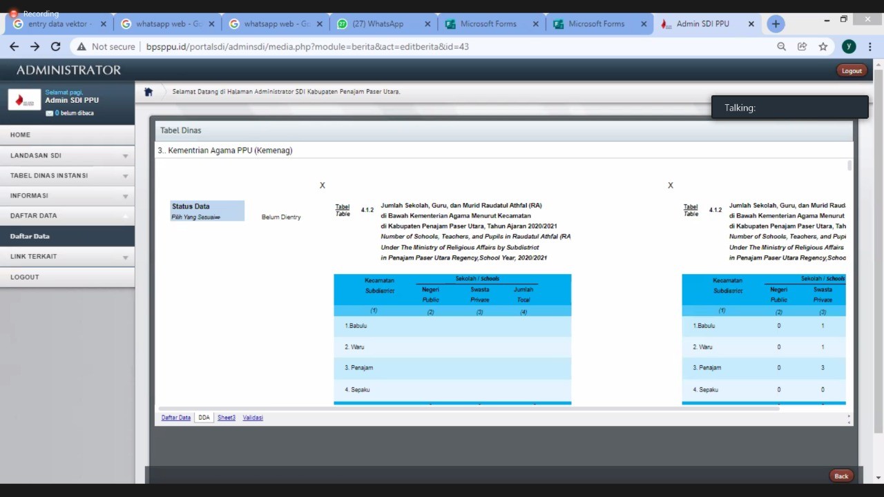Switch to the Sheet3 tab
The width and height of the screenshot is (884, 497).
click(227, 418)
